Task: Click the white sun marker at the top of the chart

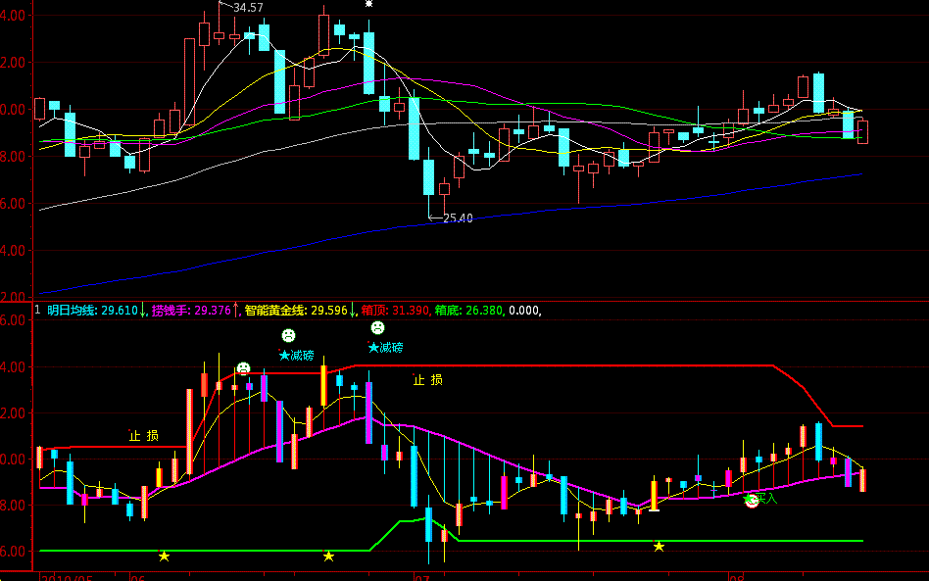Action: [368, 4]
